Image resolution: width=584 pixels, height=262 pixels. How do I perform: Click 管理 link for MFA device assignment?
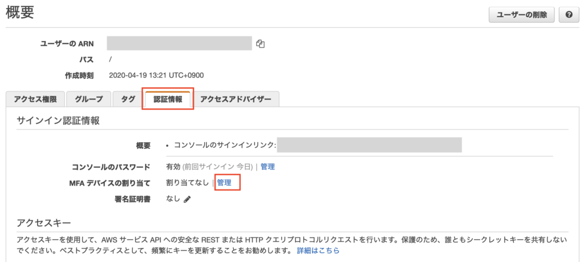click(224, 183)
